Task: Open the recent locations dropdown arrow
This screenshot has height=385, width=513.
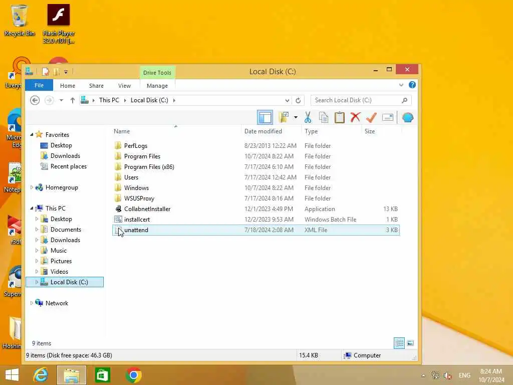Action: point(61,100)
